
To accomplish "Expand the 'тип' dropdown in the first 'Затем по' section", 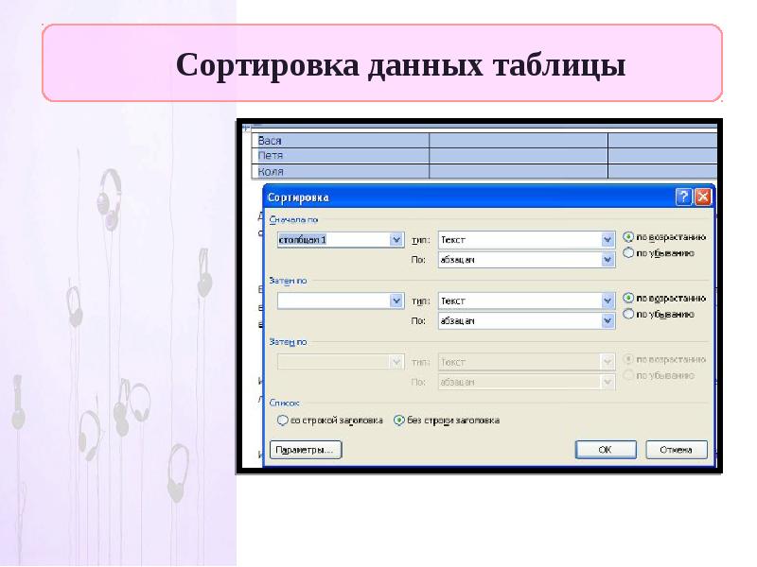I will (607, 301).
